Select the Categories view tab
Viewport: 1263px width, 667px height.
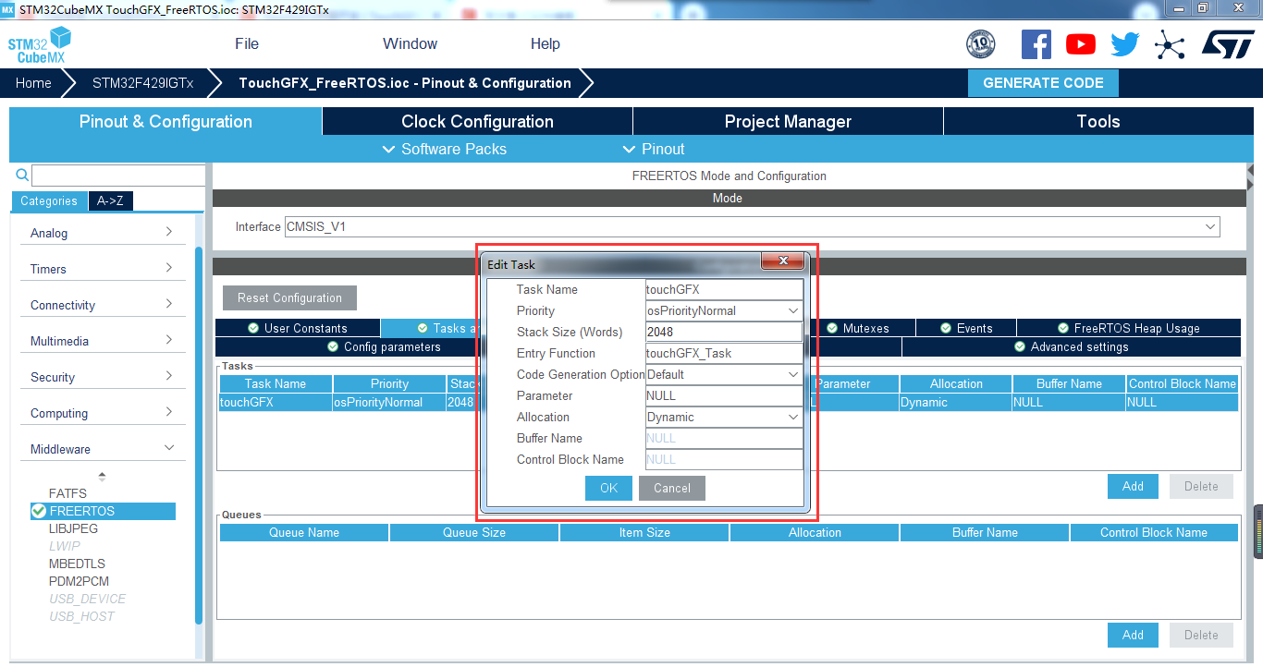pyautogui.click(x=49, y=201)
